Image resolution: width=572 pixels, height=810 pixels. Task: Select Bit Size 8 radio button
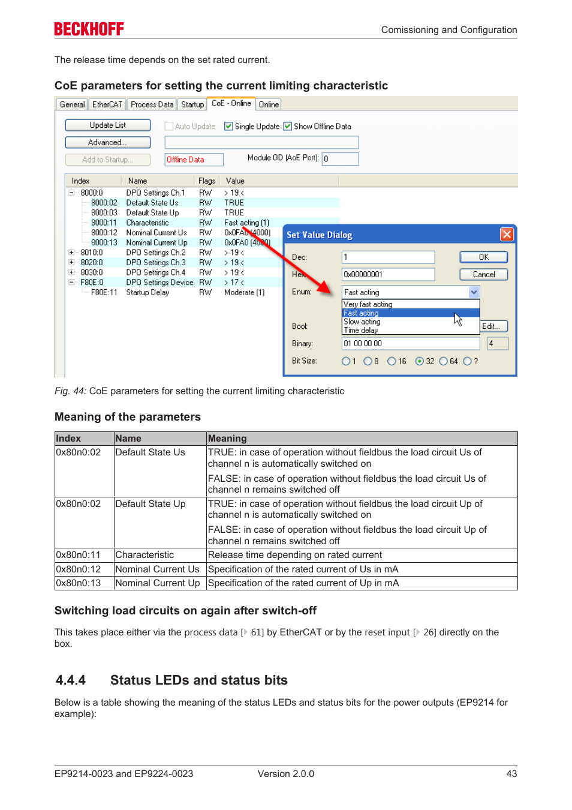coord(368,361)
